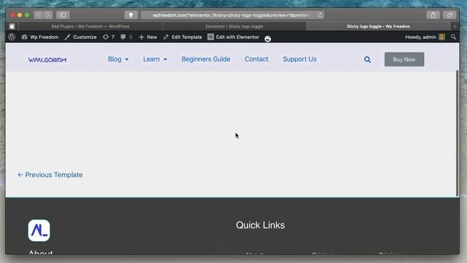Select Sticky logo toggle – Wp Freedom tab
Image resolution: width=467 pixels, height=263 pixels.
point(378,26)
